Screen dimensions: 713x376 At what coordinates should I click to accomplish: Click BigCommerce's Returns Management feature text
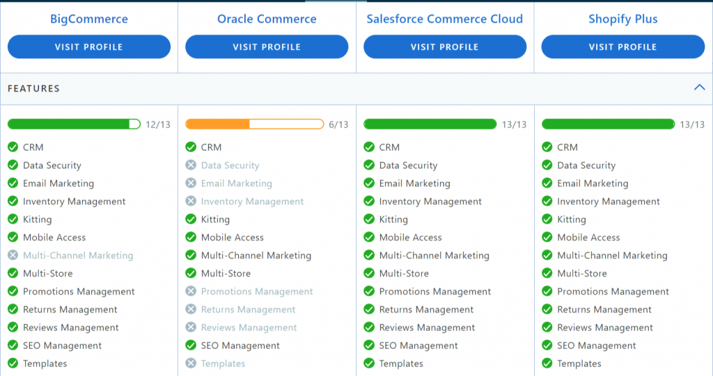click(x=70, y=310)
